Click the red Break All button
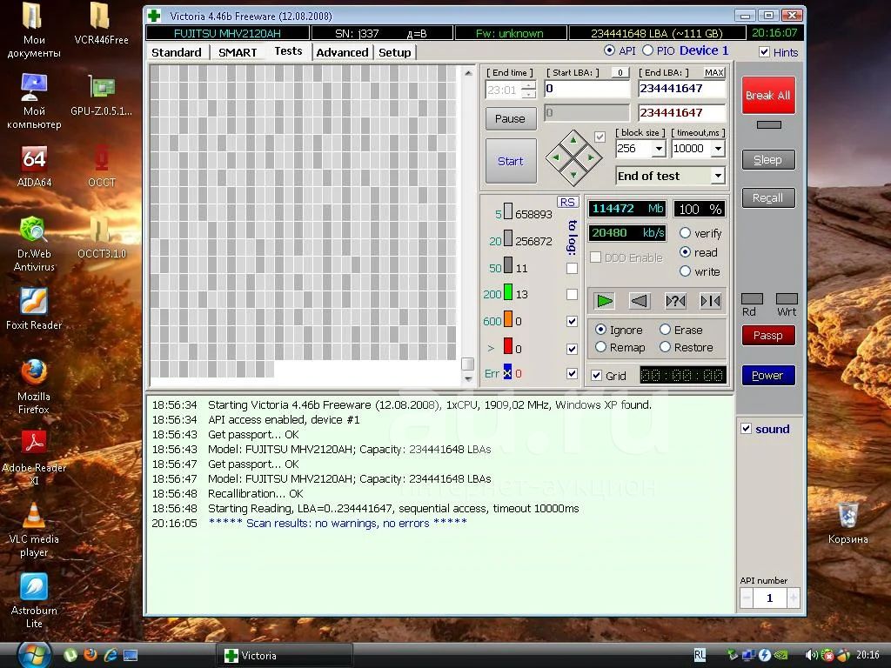This screenshot has width=891, height=668. click(768, 96)
